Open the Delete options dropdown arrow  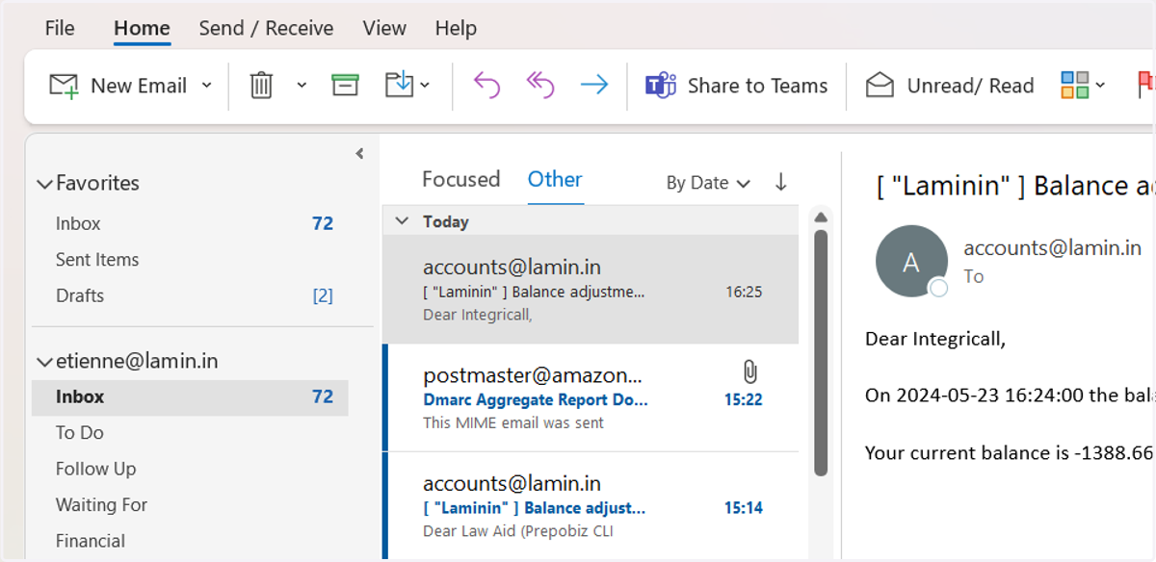(302, 86)
